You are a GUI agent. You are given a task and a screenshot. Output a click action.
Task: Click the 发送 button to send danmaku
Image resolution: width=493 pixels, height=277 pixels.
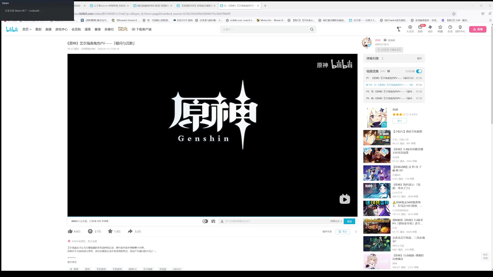pyautogui.click(x=349, y=221)
